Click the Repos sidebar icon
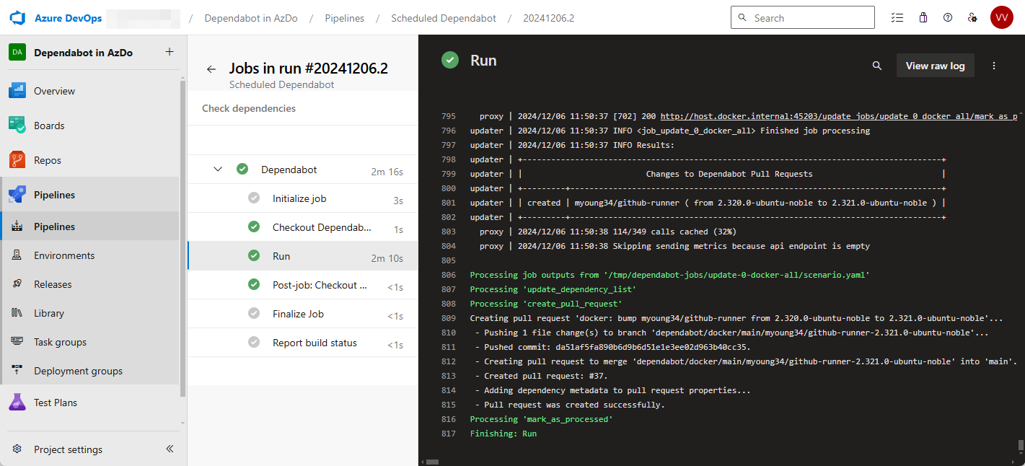This screenshot has width=1025, height=466. click(x=17, y=160)
